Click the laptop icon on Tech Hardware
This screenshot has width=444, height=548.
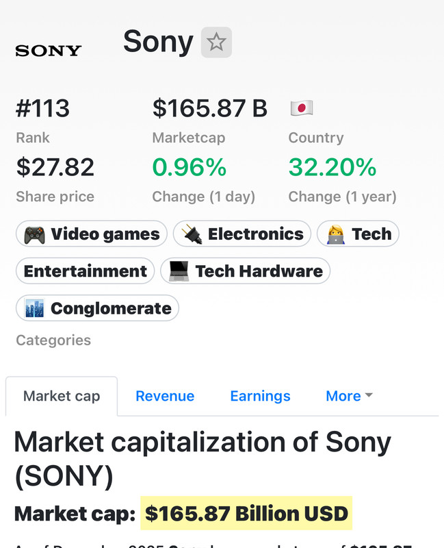[x=179, y=271]
